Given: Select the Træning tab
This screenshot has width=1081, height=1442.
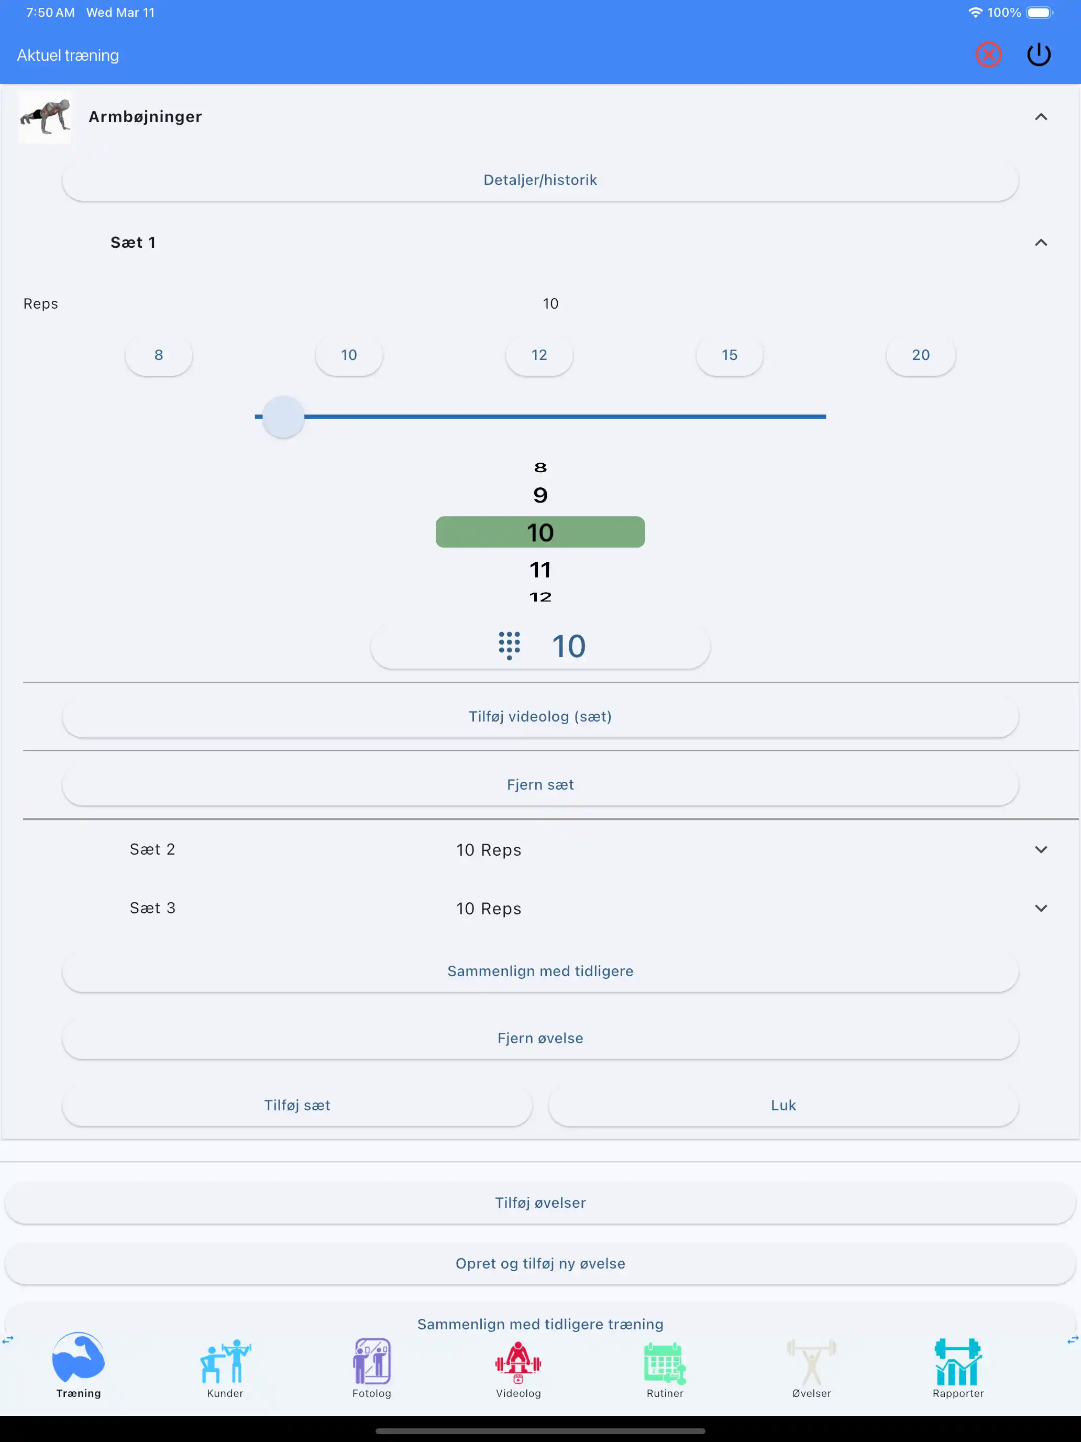Looking at the screenshot, I should pyautogui.click(x=78, y=1368).
